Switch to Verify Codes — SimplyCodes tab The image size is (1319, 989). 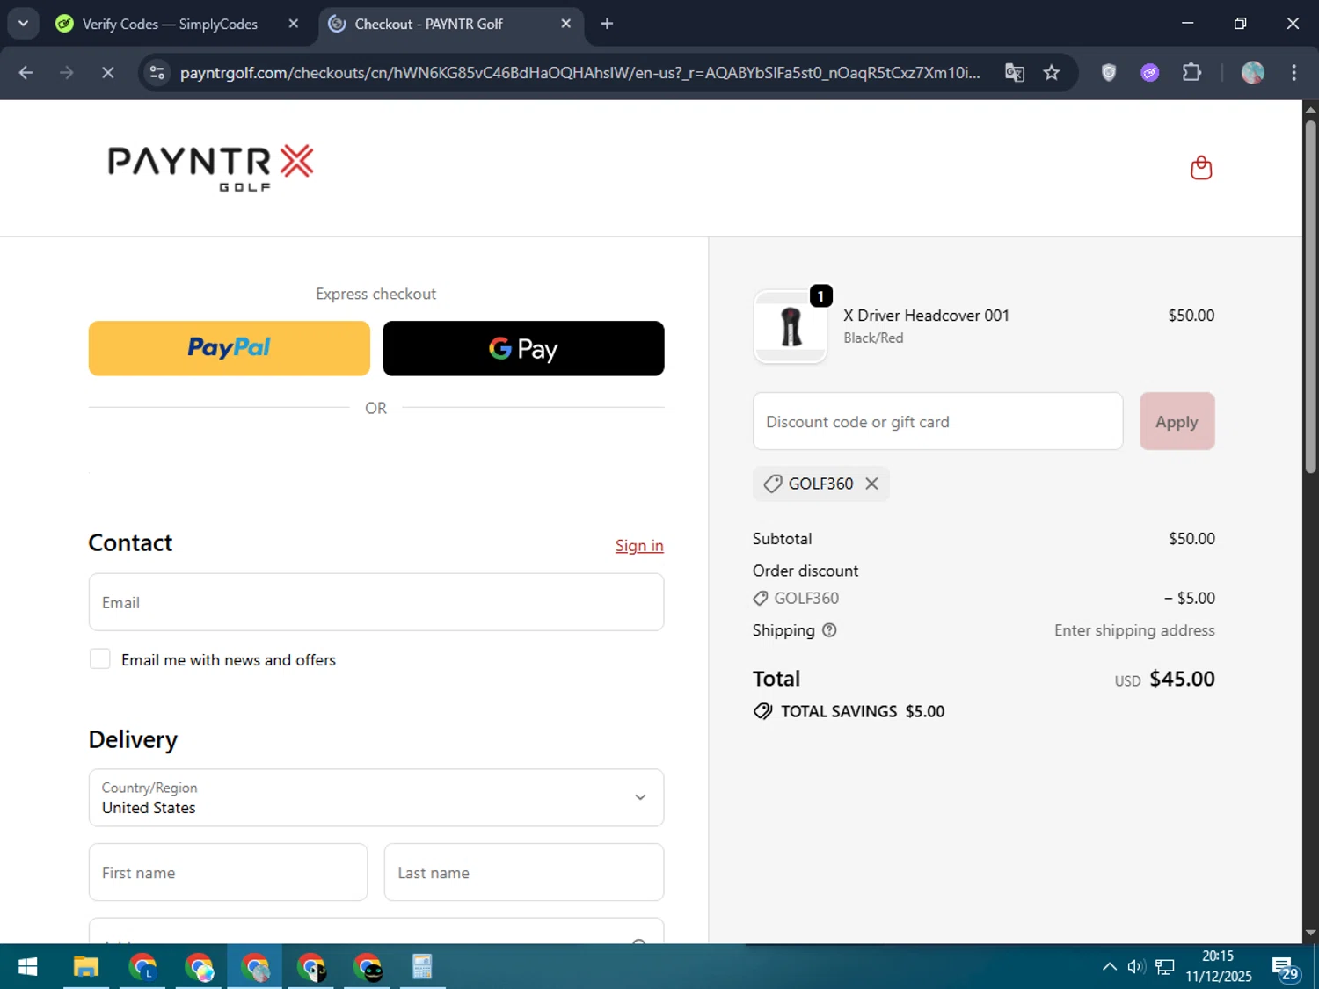point(170,24)
